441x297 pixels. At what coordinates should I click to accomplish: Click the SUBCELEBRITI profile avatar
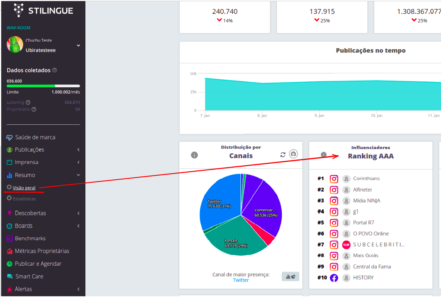[346, 245]
